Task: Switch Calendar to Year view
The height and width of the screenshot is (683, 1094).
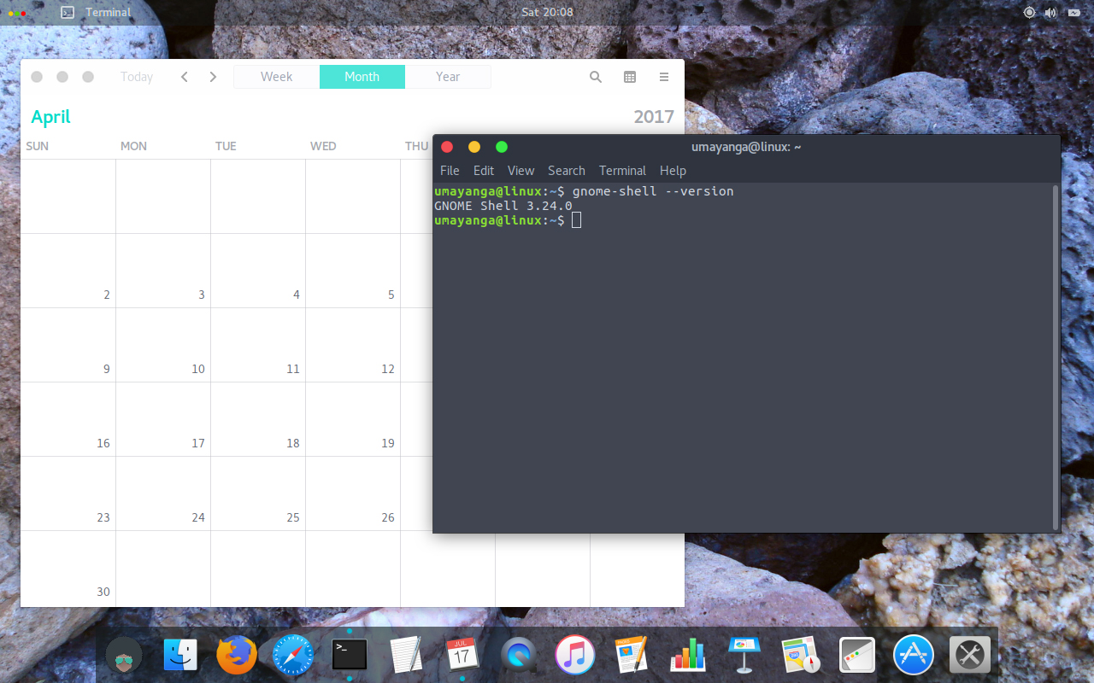Action: [448, 77]
